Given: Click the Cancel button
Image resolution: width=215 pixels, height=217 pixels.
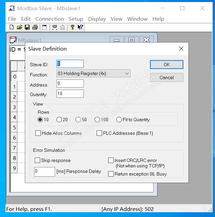Looking at the screenshot, I should click(167, 77).
